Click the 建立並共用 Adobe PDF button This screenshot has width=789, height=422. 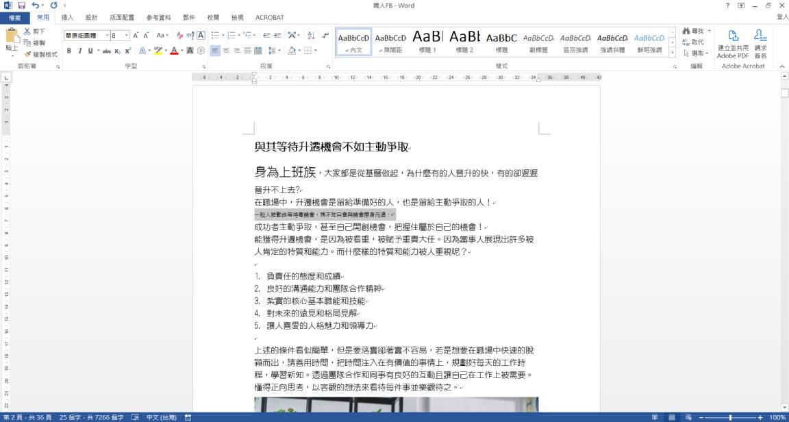click(x=732, y=44)
